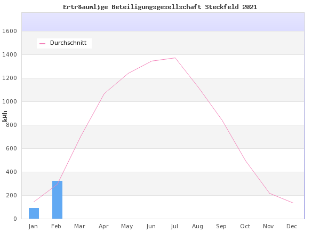Select the Sep label on x-axis
Viewport: 320px width, 240px height.
[x=221, y=227]
